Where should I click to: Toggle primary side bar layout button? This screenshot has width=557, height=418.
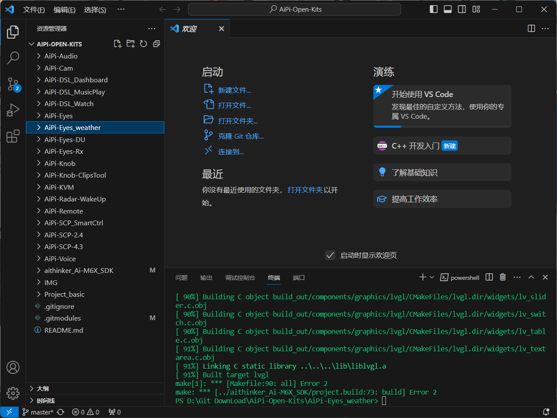(434, 10)
